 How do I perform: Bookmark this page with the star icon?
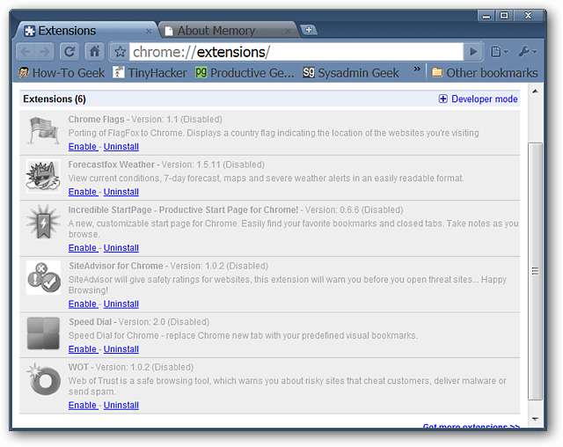[x=120, y=53]
